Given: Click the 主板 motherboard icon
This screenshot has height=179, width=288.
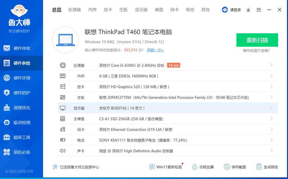Looking at the screenshot, I should (x=63, y=97).
